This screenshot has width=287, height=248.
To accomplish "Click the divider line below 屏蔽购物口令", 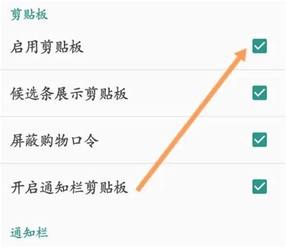I will click(143, 163).
